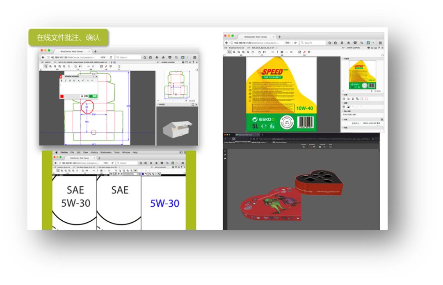Click the navigator zoom-in plus in SPEED label window

(x=372, y=91)
